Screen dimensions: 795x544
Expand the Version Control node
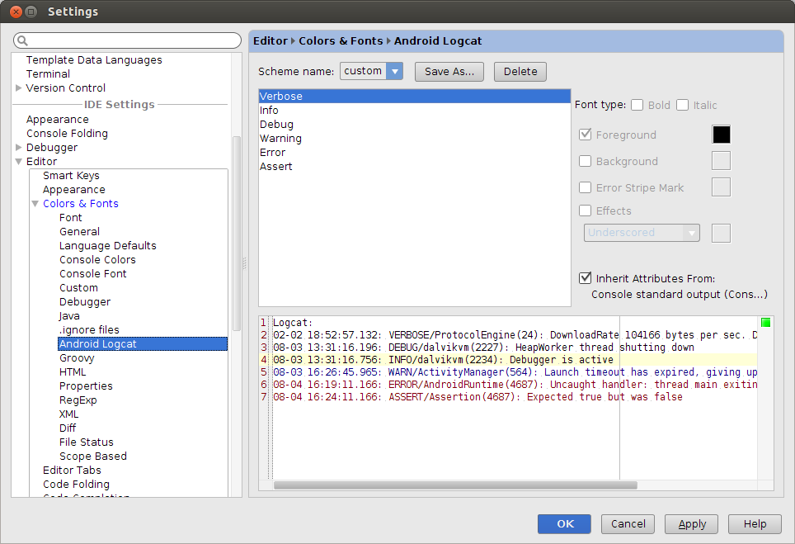pyautogui.click(x=19, y=88)
